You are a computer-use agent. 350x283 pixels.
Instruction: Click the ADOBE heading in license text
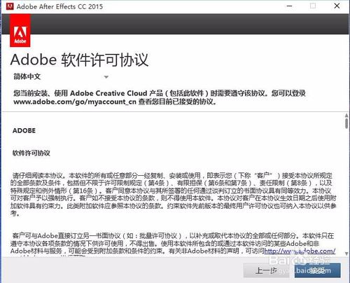point(24,130)
